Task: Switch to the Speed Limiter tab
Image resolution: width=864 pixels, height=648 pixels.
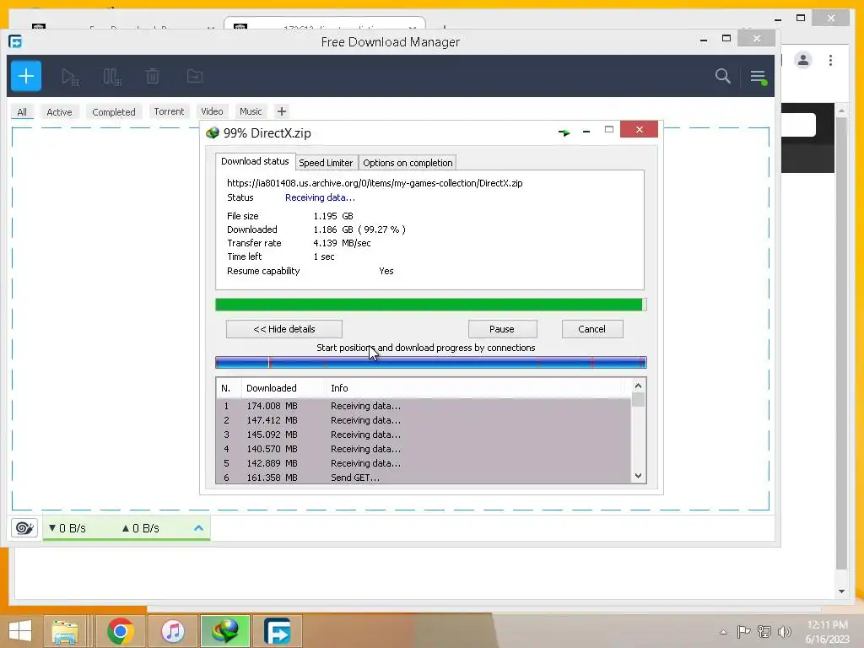Action: (x=326, y=163)
